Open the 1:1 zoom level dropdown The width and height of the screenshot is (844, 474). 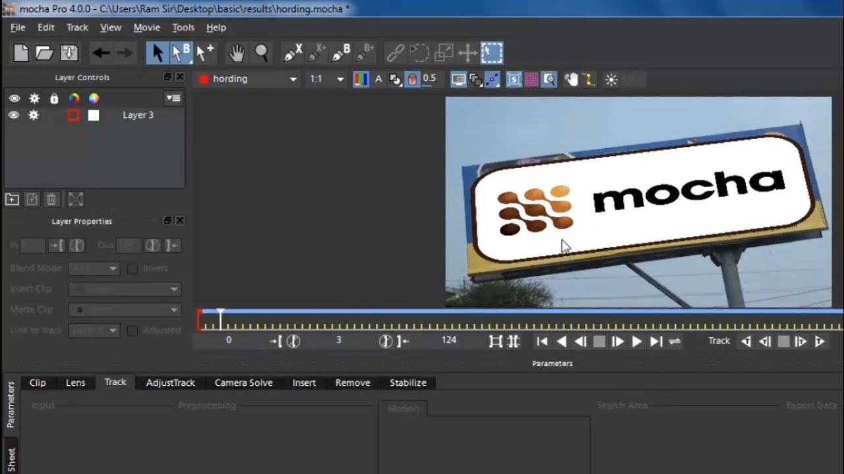click(x=327, y=79)
